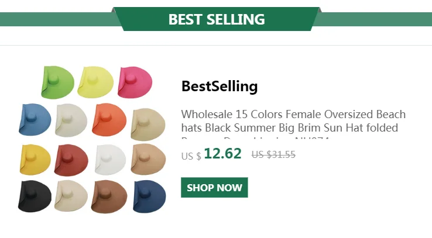Select the light blue hat
432x238 pixels.
tap(35, 118)
